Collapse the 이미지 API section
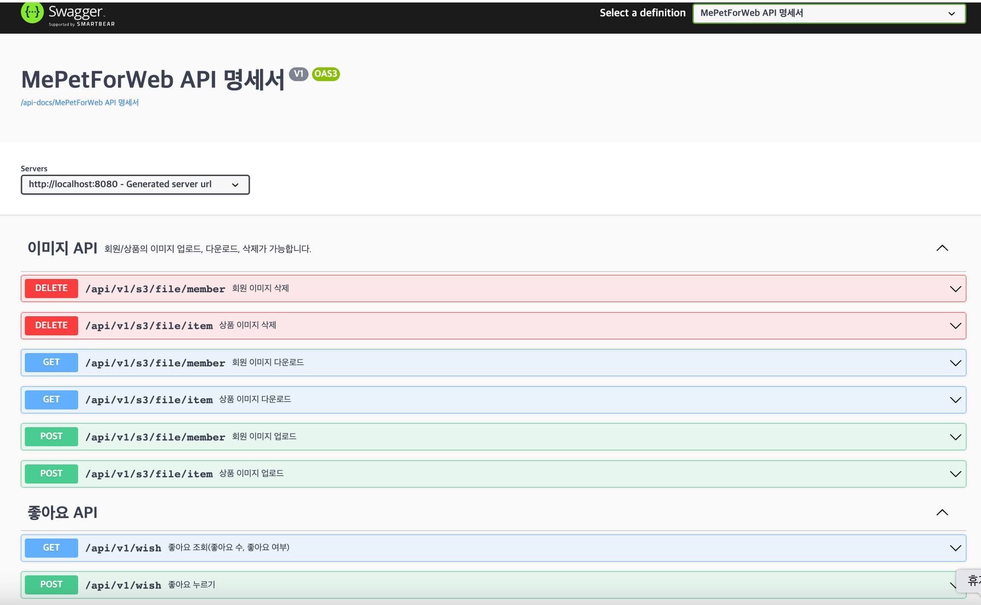Screen dimensions: 981x605 [942, 248]
